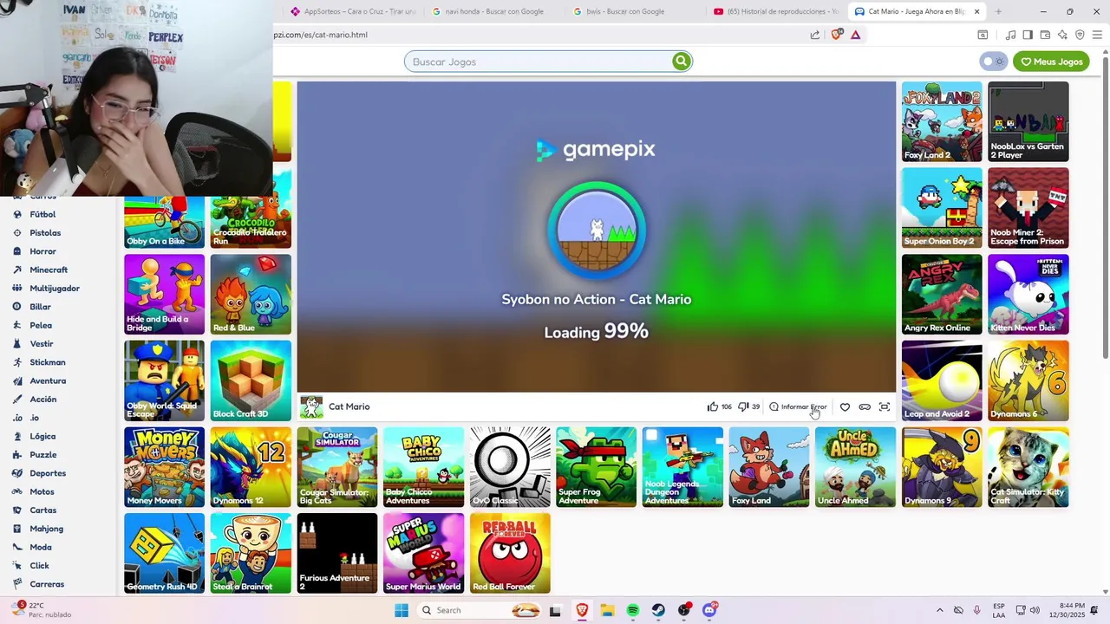Image resolution: width=1110 pixels, height=624 pixels.
Task: Expand the hidden system tray icons chevron
Action: click(x=940, y=610)
